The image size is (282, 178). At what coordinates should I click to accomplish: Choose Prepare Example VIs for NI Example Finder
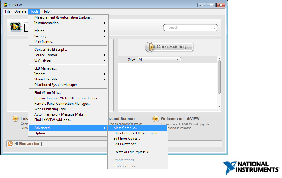pyautogui.click(x=68, y=98)
